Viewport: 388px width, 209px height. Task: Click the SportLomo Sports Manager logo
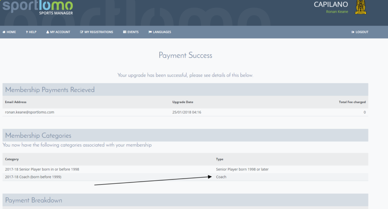(38, 8)
